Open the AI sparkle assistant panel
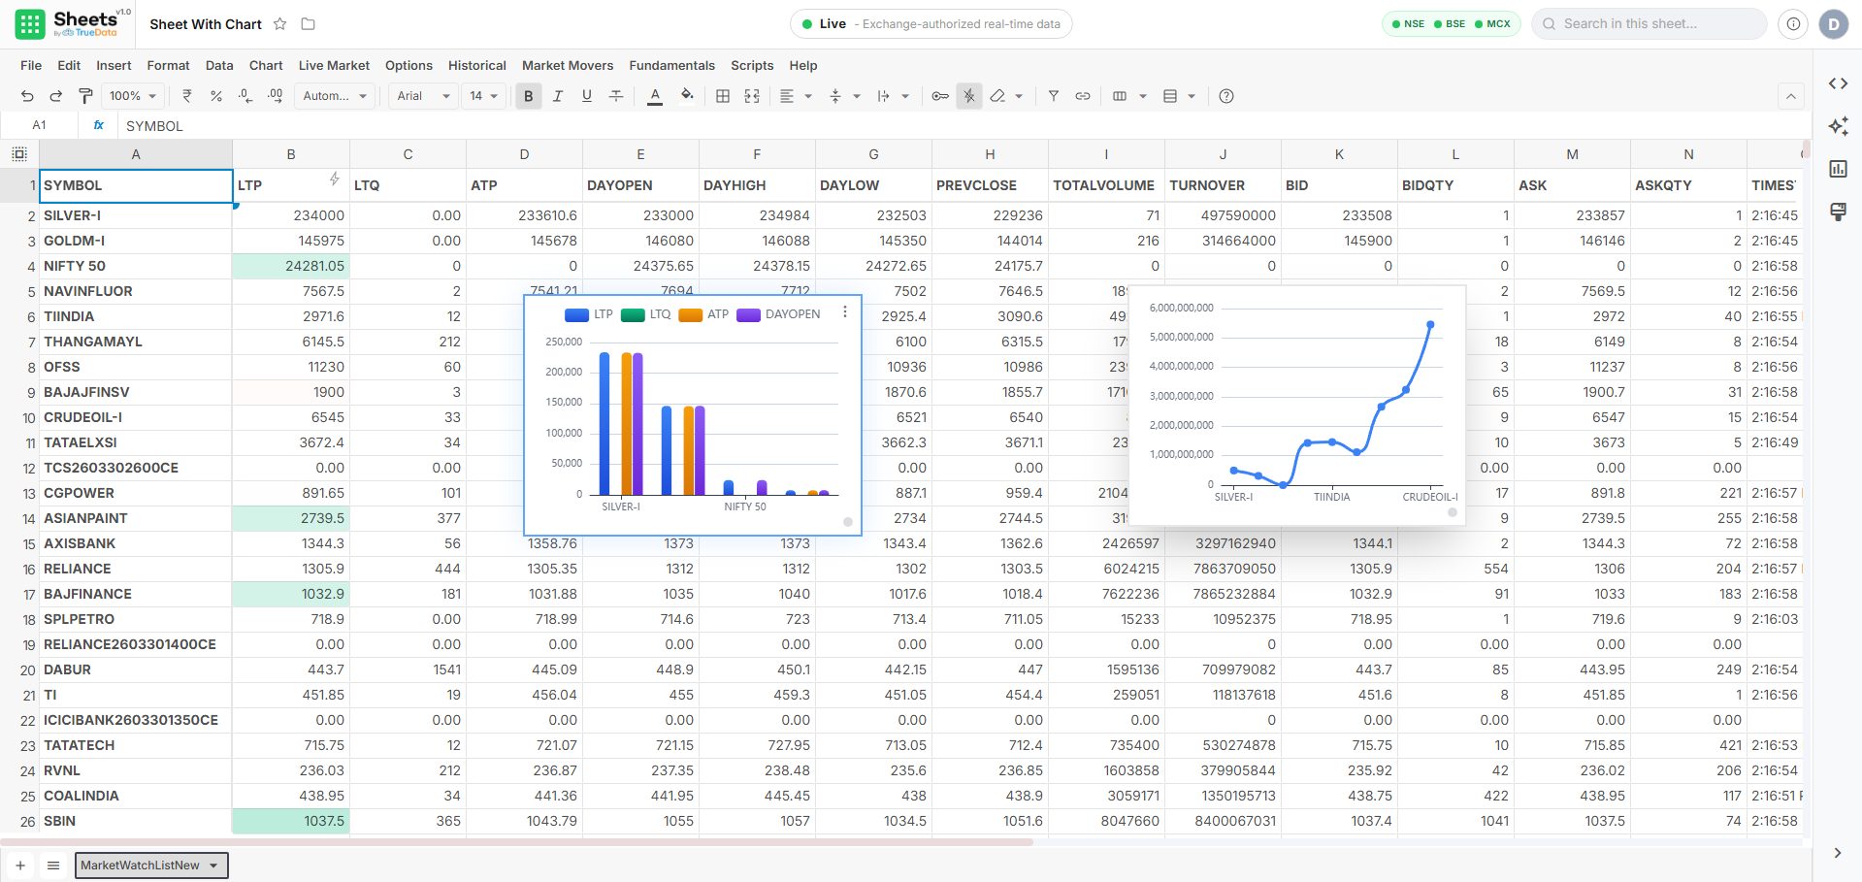The width and height of the screenshot is (1862, 882). click(x=1838, y=126)
